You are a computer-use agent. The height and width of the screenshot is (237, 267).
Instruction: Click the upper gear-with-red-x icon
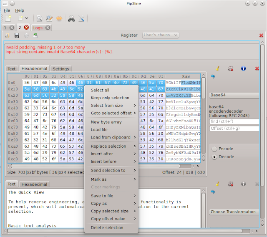coord(231,68)
